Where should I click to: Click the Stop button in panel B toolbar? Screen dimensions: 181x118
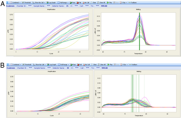click(x=116, y=65)
